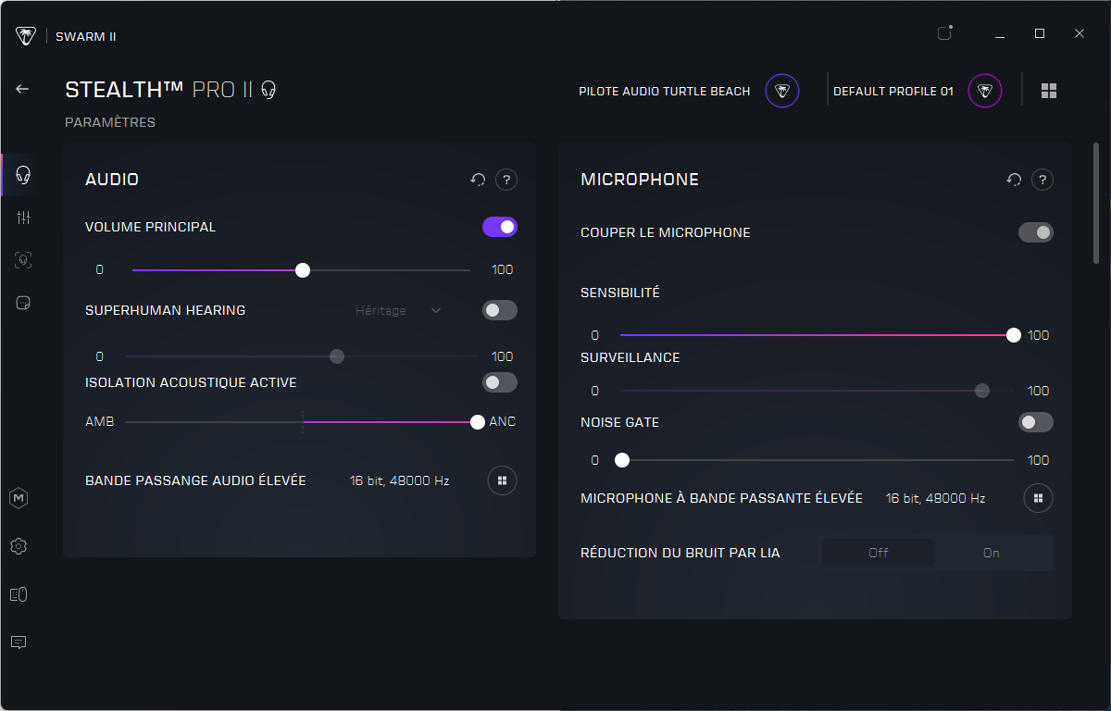
Task: Open the fourth sidebar icon below spatial audio
Action: click(x=23, y=303)
